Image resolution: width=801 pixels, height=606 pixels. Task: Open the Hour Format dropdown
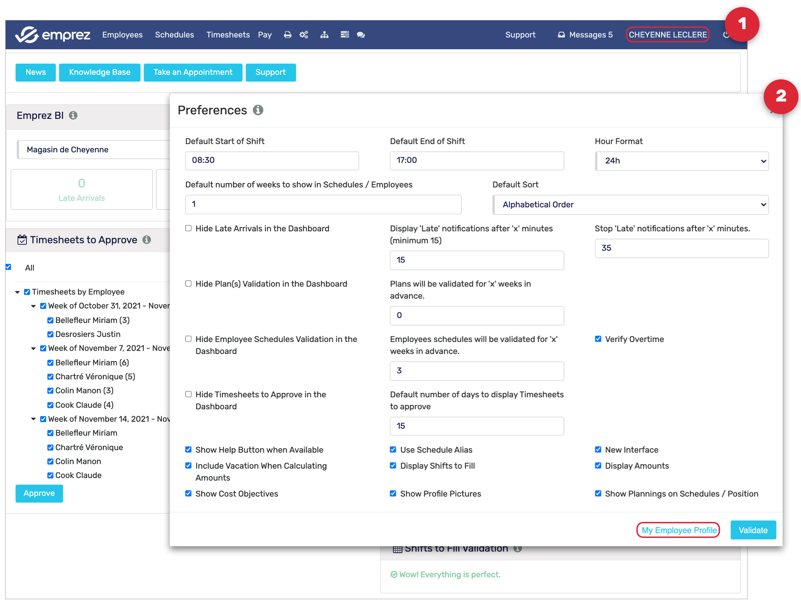coord(682,161)
